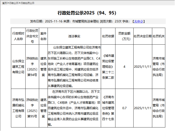Image resolution: width=175 pixels, height=131 pixels.
Task: Click 建筑垃圾管理案 cell in the 第94号 row
Action: click(x=43, y=67)
